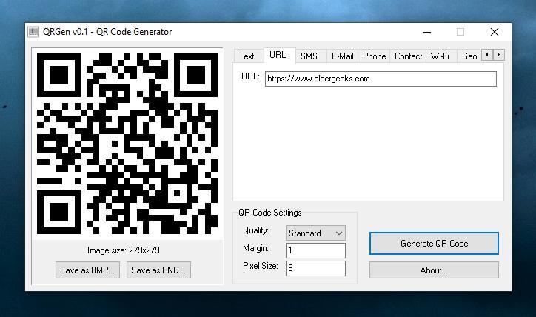Screen dimensions: 536x317
Task: Minimize the QRGen window
Action: point(427,32)
